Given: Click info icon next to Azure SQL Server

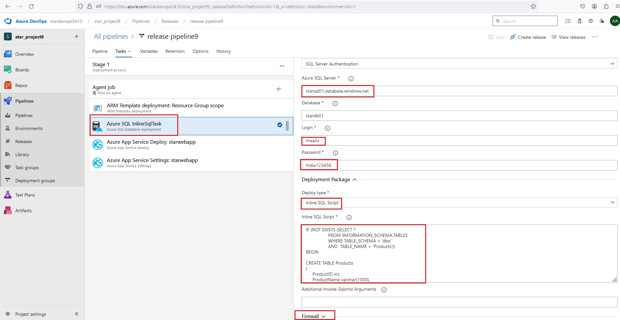Looking at the screenshot, I should point(351,79).
